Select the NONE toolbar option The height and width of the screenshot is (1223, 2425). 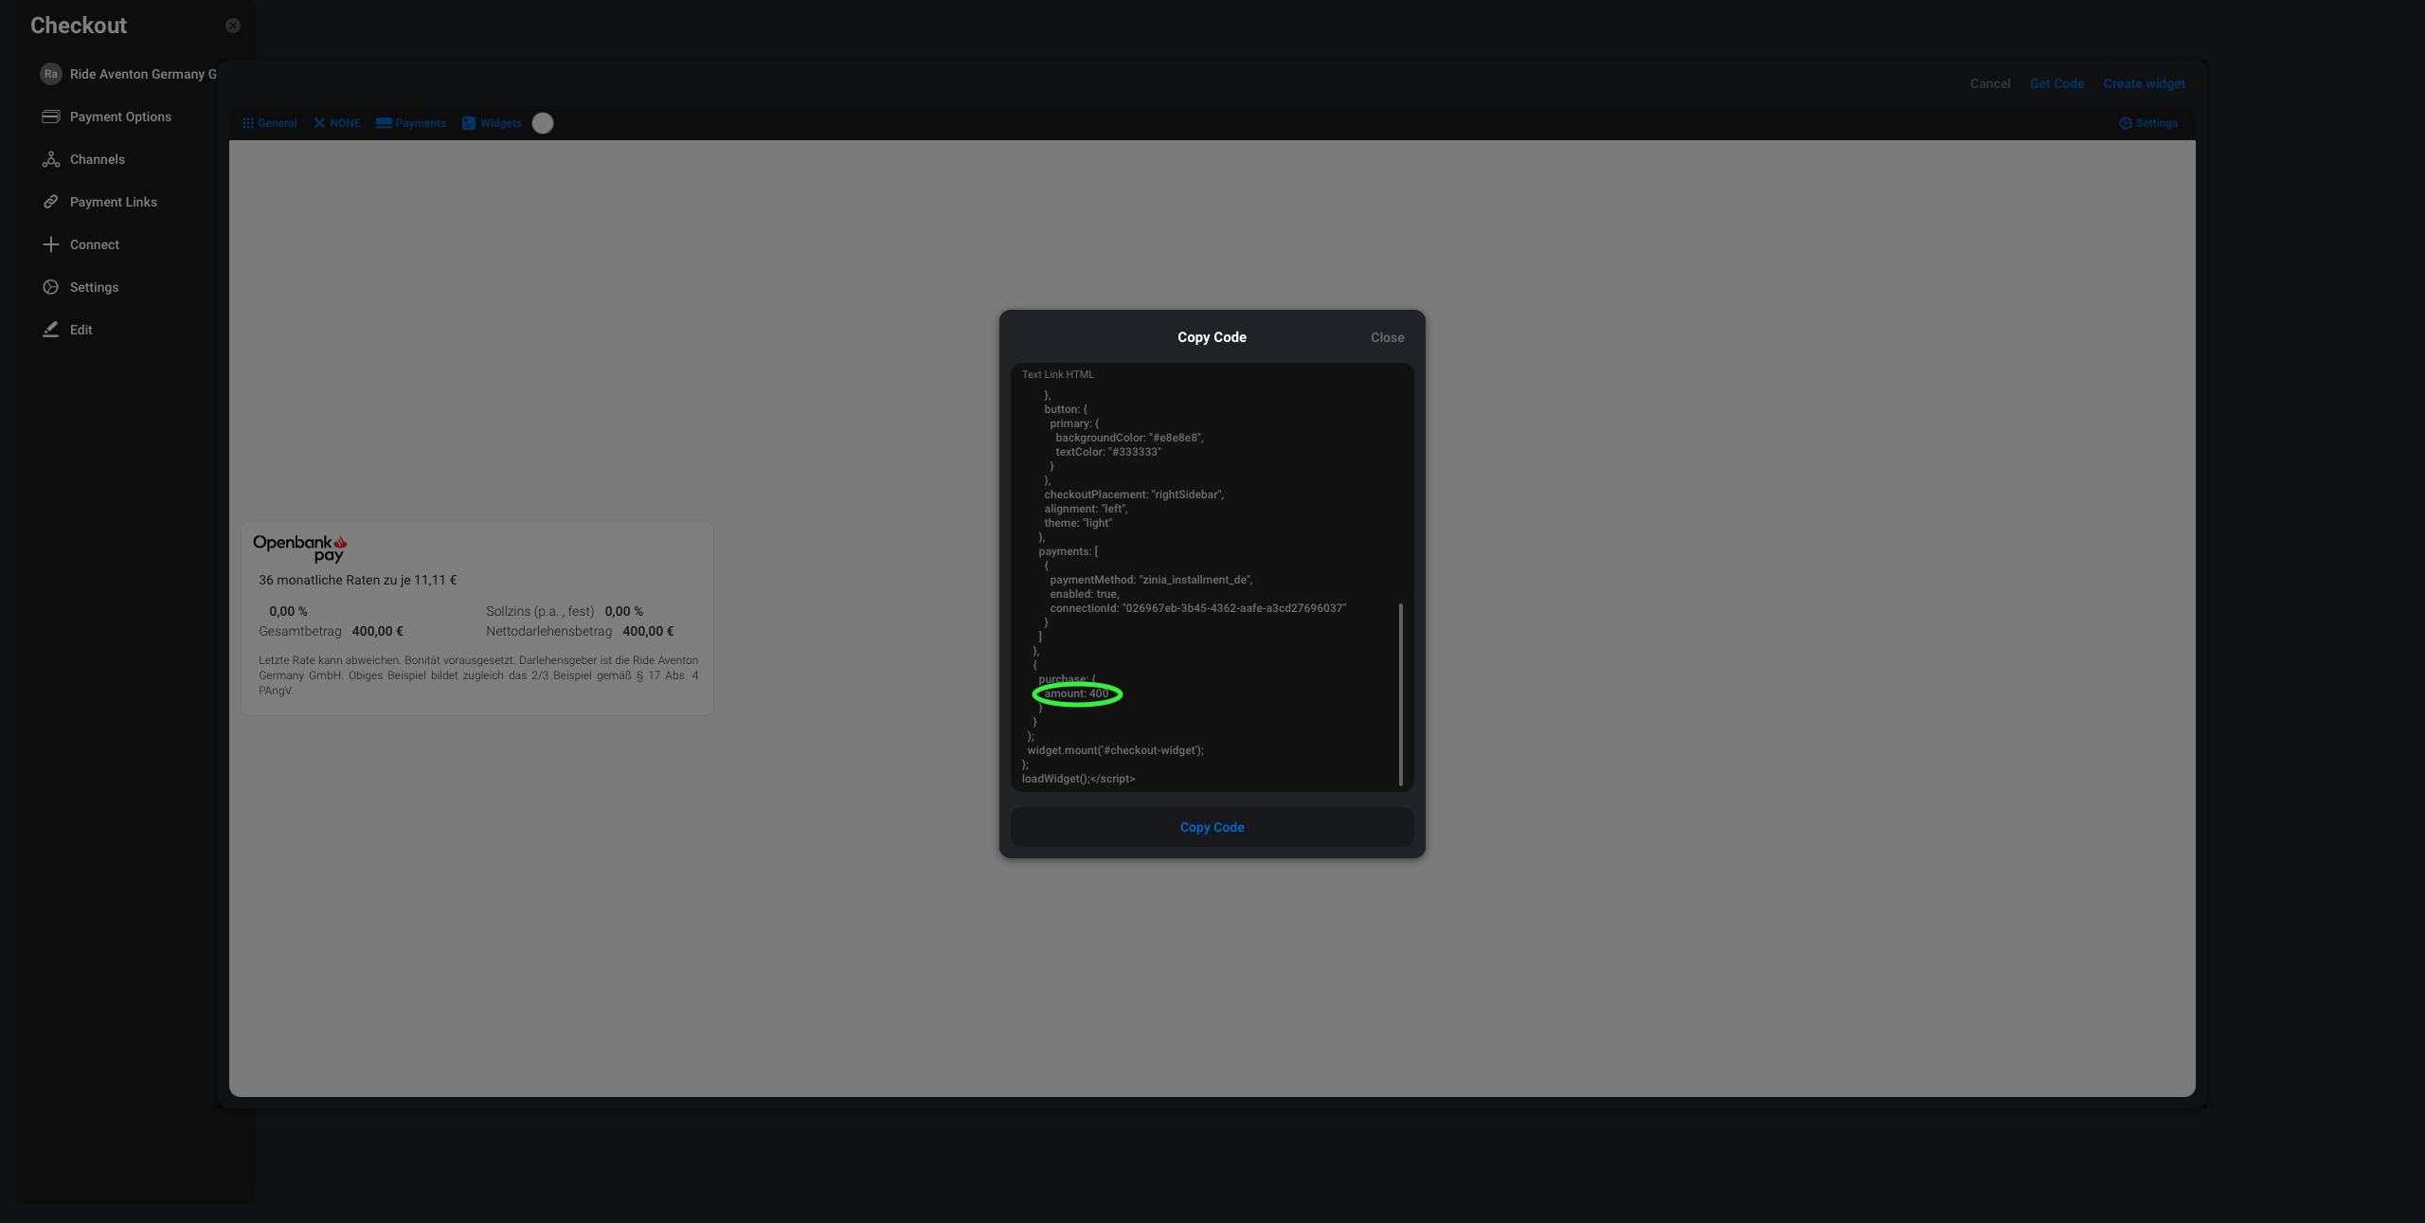point(337,123)
